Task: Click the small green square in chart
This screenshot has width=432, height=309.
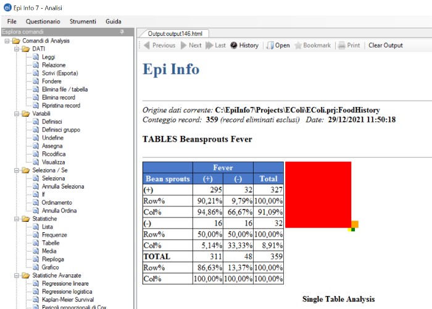Action: (353, 230)
